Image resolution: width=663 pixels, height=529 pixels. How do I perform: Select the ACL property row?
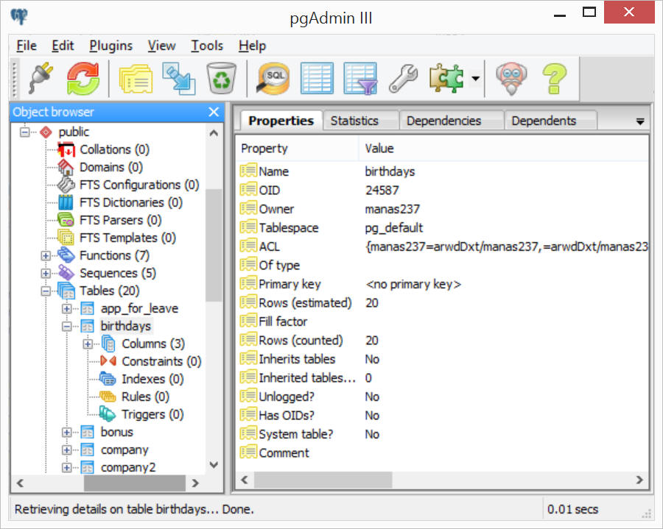coord(442,246)
